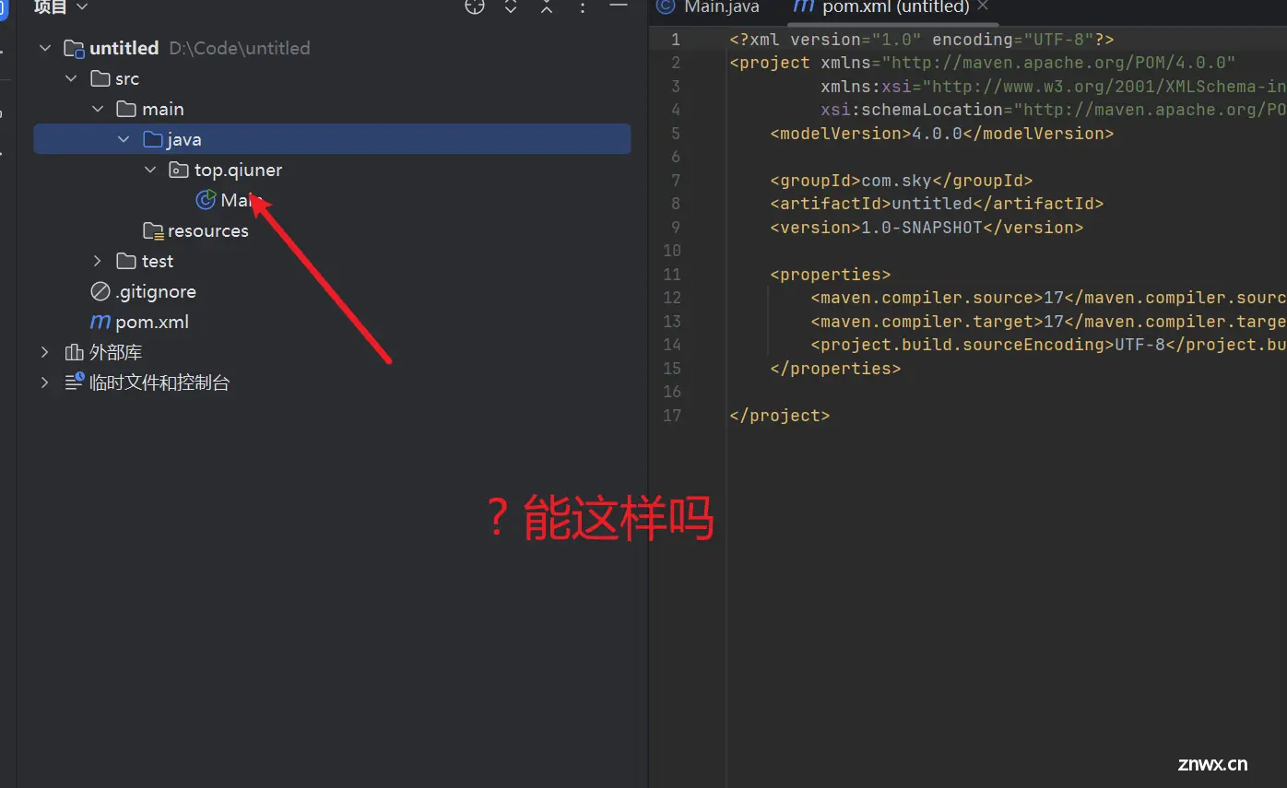Click the resources folder icon

[153, 230]
